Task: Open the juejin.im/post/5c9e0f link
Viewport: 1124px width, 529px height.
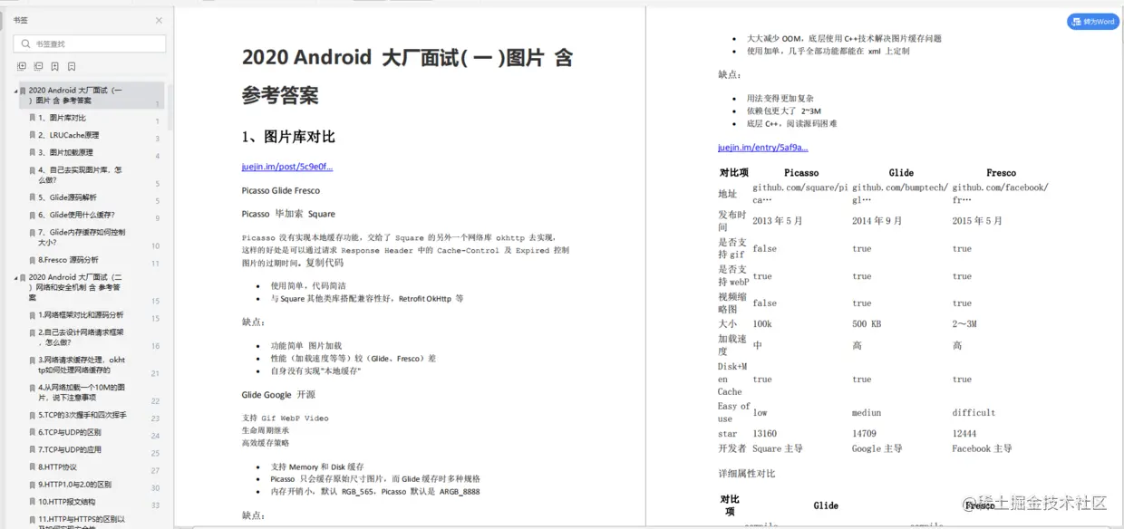Action: [x=286, y=167]
